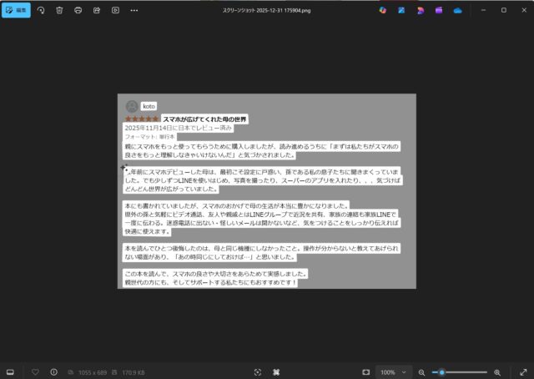
Task: Click the 編集 edit button
Action: pos(15,10)
